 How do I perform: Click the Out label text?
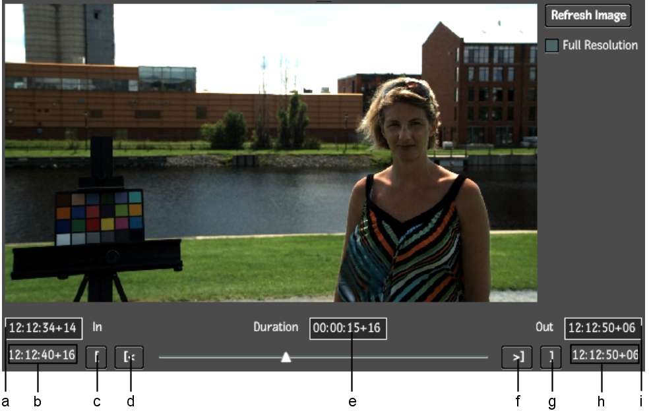544,327
